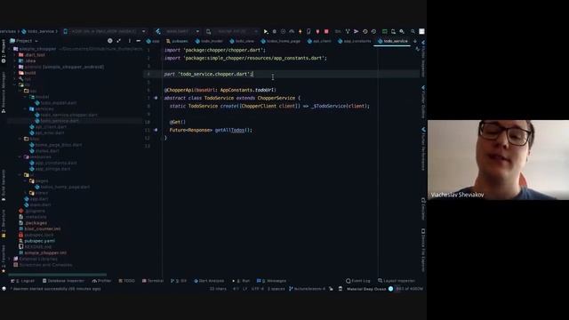Place cursor in part 'todo_service.chopper.dart' line
The image size is (569, 320).
tap(209, 74)
